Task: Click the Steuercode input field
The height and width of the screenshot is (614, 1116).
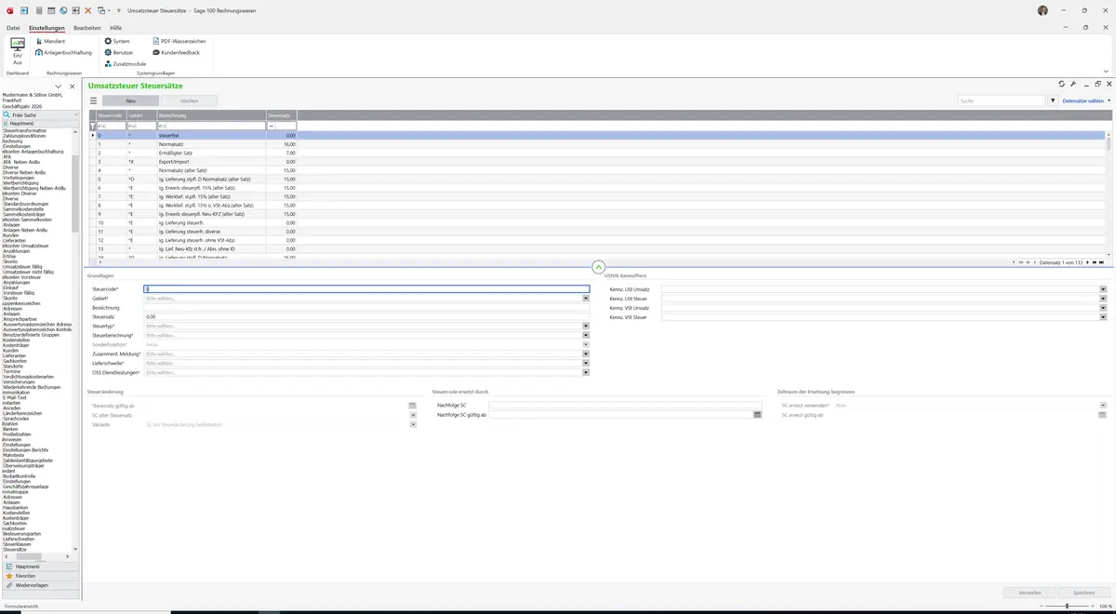Action: pyautogui.click(x=366, y=289)
